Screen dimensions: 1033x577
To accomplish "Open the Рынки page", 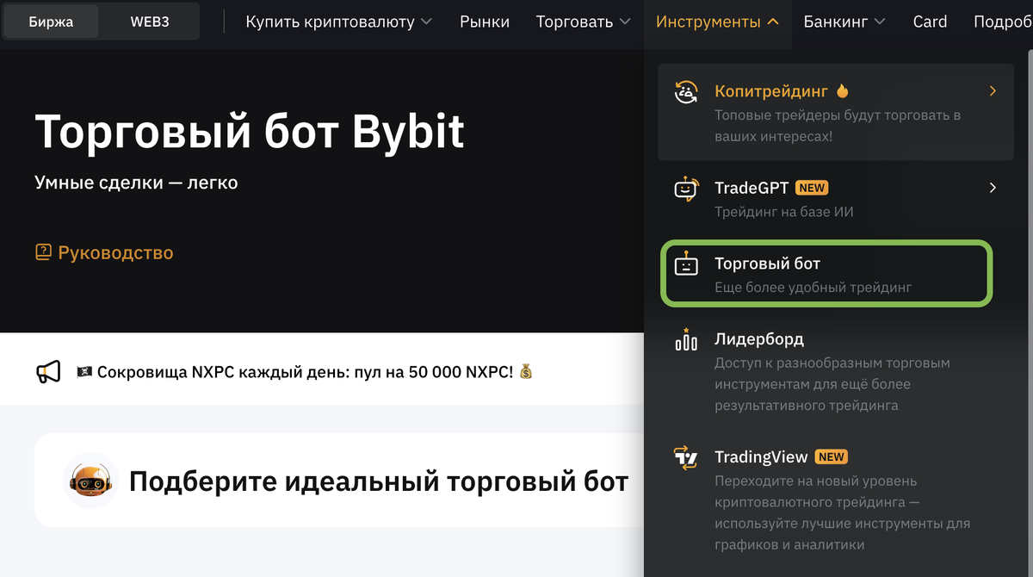I will (485, 22).
